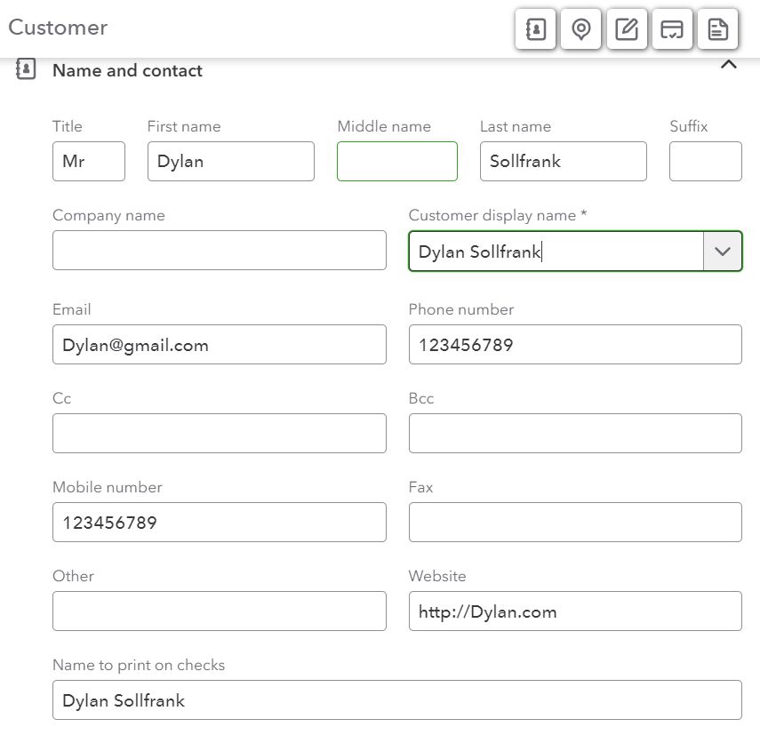The image size is (760, 735).
Task: Select the Customer display name combo box
Action: tap(575, 251)
